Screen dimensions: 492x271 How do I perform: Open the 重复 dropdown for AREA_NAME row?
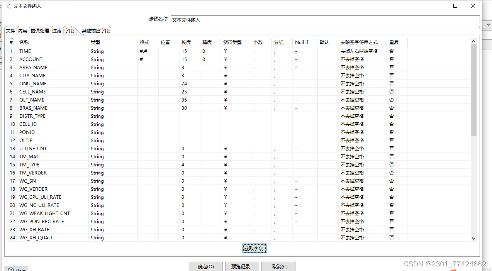pos(397,67)
